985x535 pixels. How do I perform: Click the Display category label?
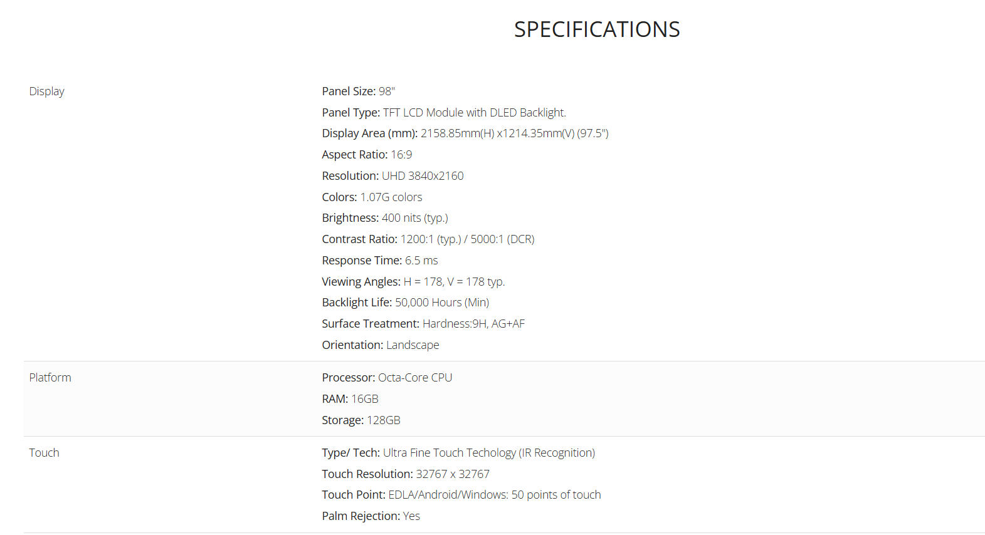tap(46, 91)
